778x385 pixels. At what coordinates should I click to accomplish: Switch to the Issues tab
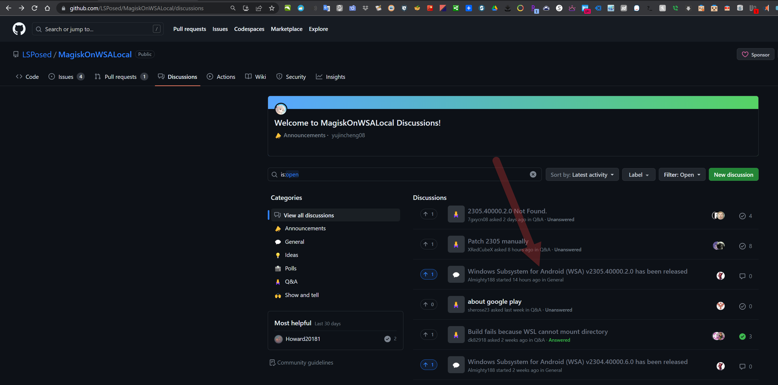coord(66,77)
